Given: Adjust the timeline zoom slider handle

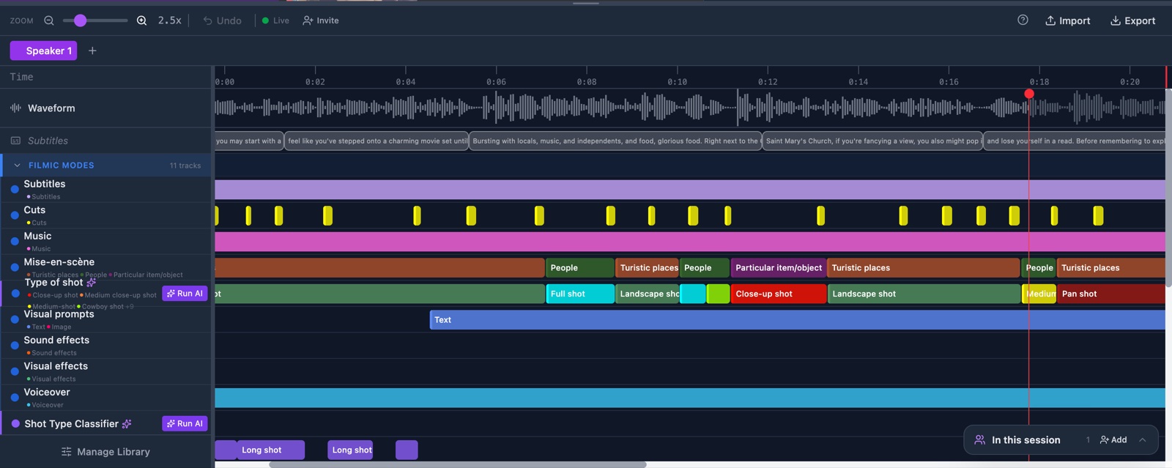Looking at the screenshot, I should (80, 21).
